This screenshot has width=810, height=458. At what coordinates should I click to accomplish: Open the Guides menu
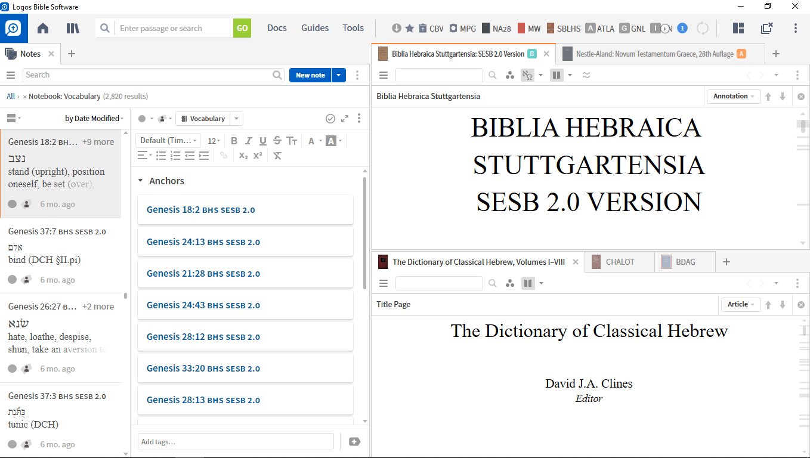[x=314, y=28]
